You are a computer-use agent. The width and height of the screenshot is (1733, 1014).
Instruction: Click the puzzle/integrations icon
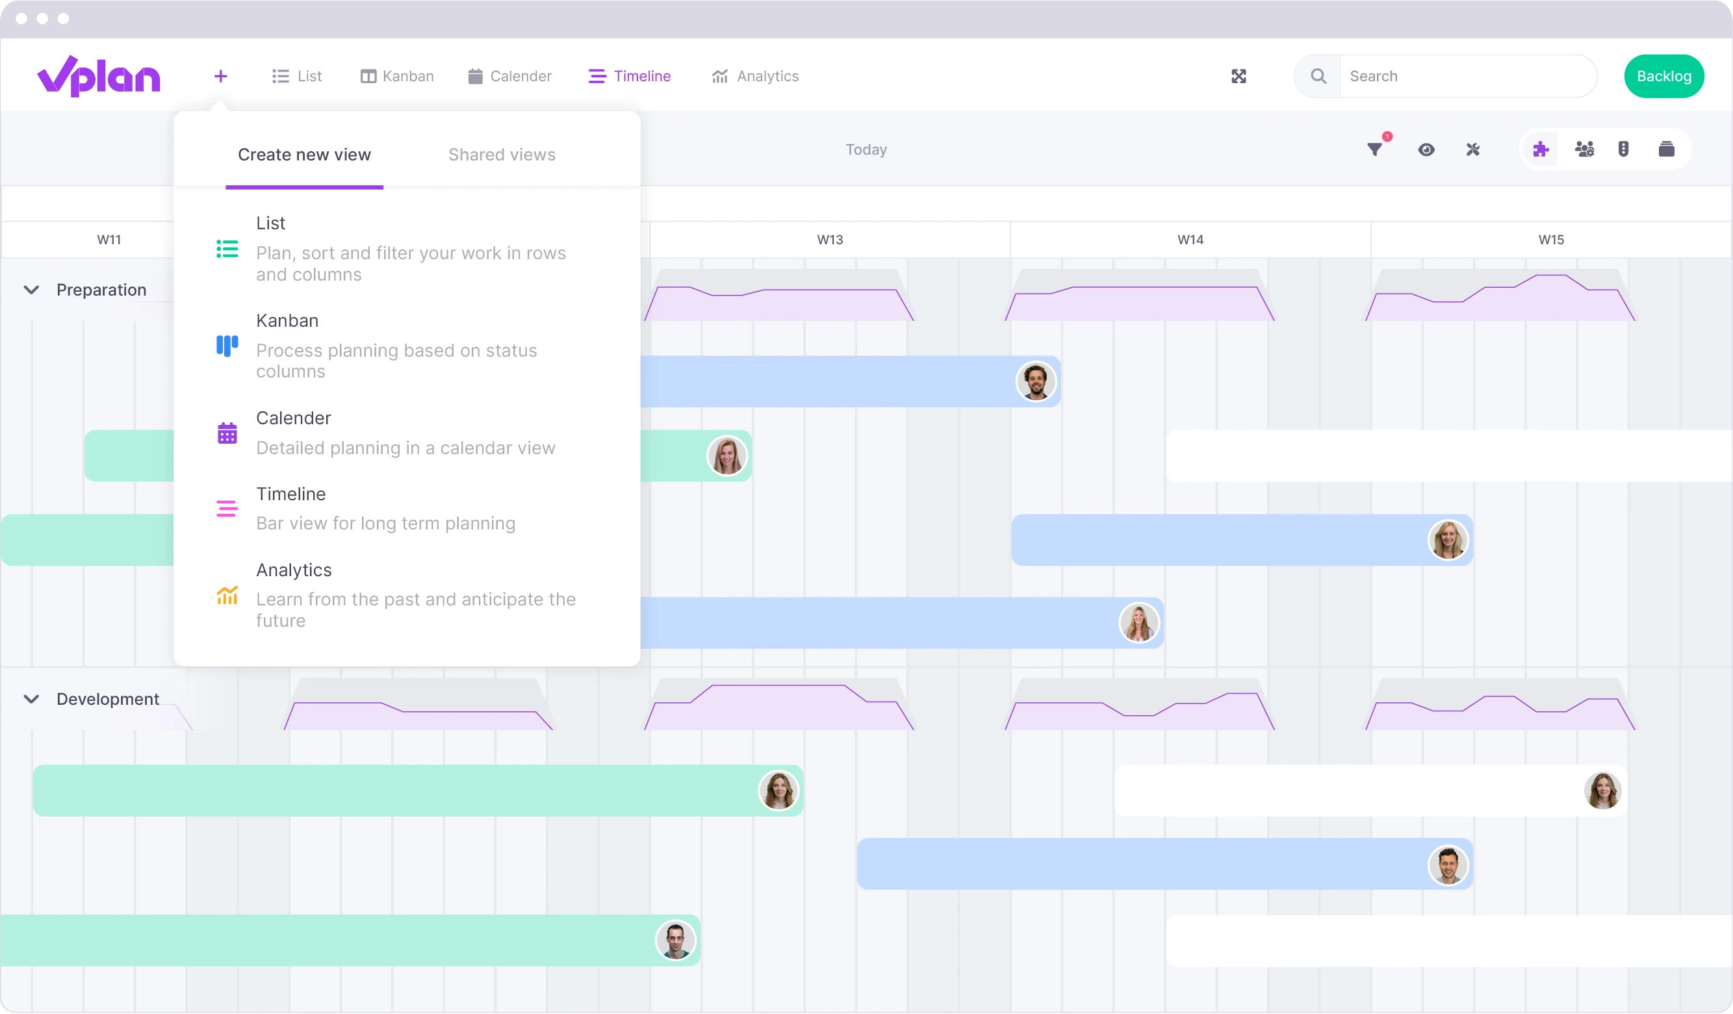tap(1541, 149)
